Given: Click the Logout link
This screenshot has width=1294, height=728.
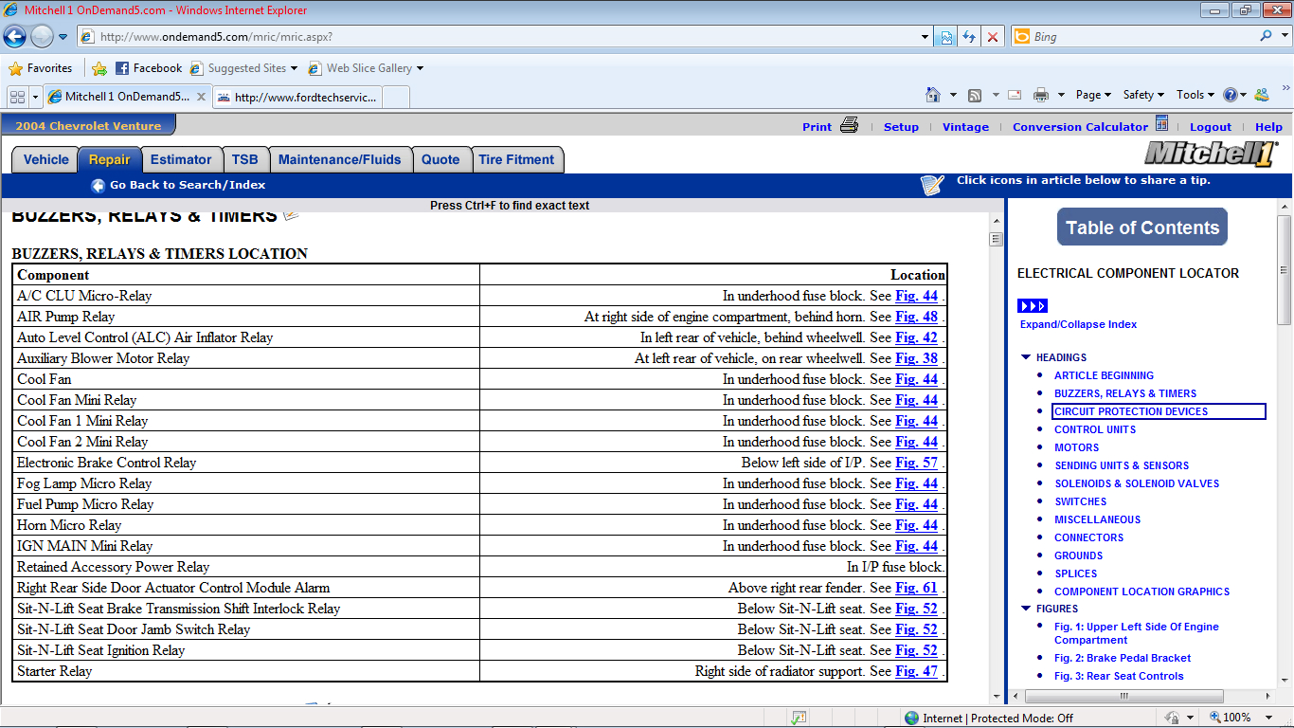Looking at the screenshot, I should tap(1211, 127).
